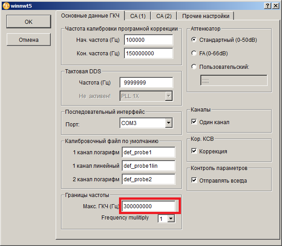Click the Нач. частота input field
Viewport: 282px width, 246px height.
[148, 40]
